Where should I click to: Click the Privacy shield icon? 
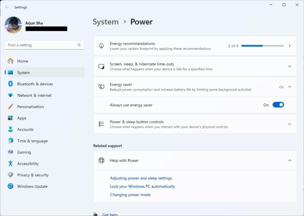(x=10, y=175)
